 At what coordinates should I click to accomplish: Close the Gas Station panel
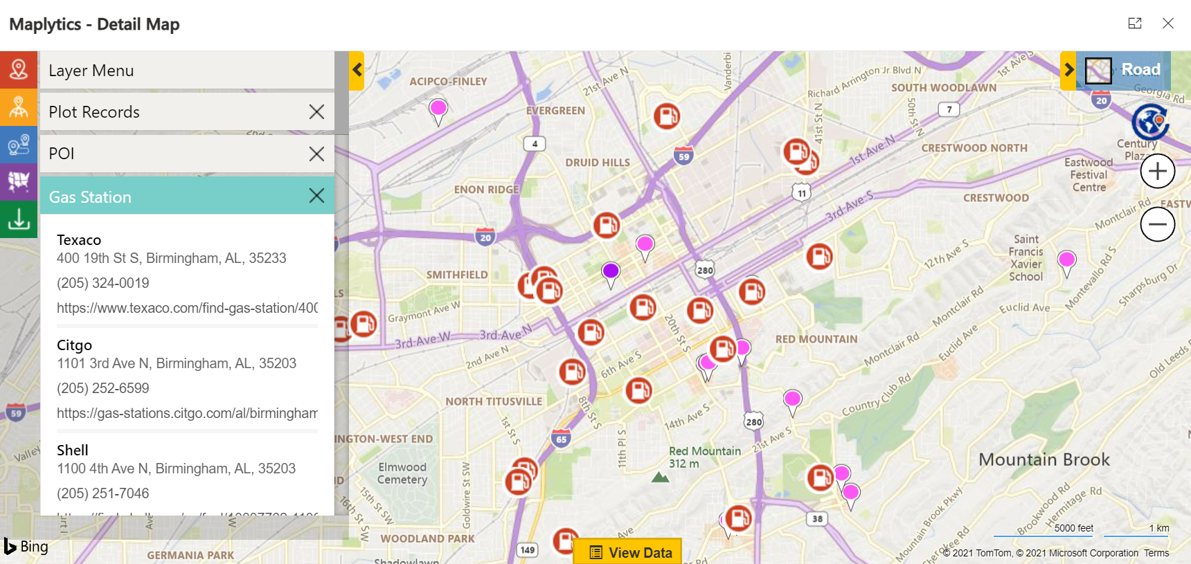coord(316,196)
